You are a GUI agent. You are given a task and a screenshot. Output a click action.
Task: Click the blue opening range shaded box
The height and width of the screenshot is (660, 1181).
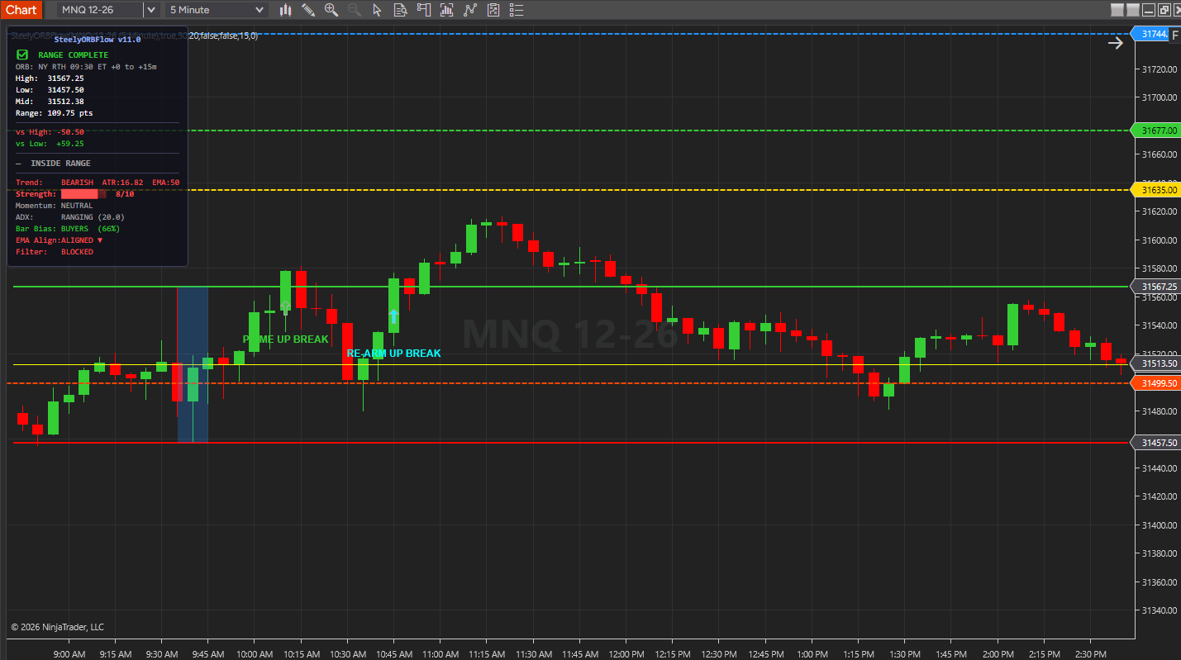click(193, 364)
